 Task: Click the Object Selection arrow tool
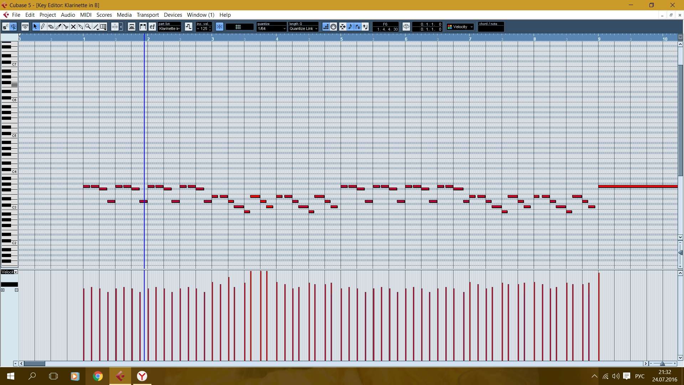(x=35, y=27)
